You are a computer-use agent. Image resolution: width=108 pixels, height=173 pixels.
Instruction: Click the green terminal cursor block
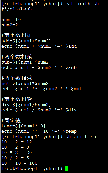coord(67,168)
